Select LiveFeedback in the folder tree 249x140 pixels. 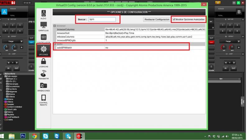coord(12,117)
